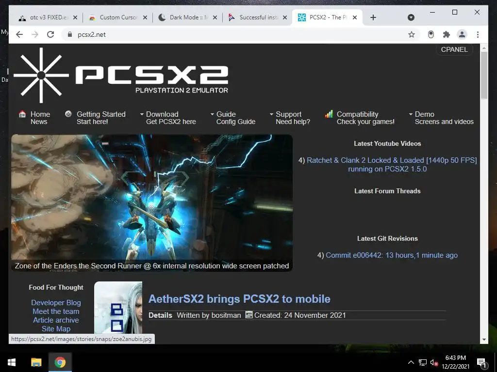Open the Windows Start menu
The width and height of the screenshot is (497, 372).
pos(12,362)
